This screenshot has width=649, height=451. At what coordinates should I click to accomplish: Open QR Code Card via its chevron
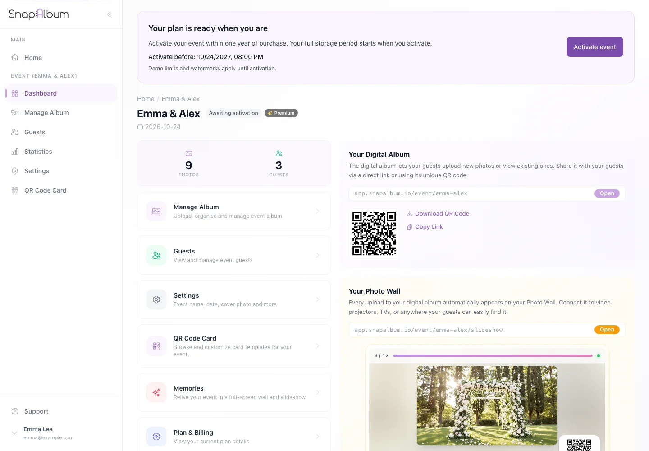coord(318,346)
